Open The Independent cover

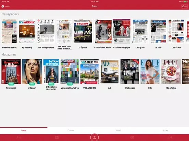pyautogui.click(x=46, y=31)
